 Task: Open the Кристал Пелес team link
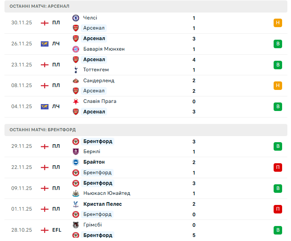(x=103, y=204)
